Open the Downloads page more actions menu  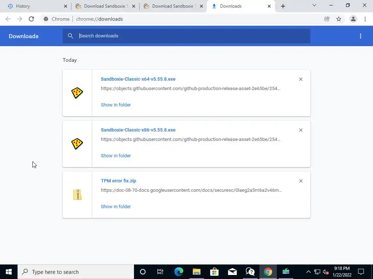[x=361, y=36]
